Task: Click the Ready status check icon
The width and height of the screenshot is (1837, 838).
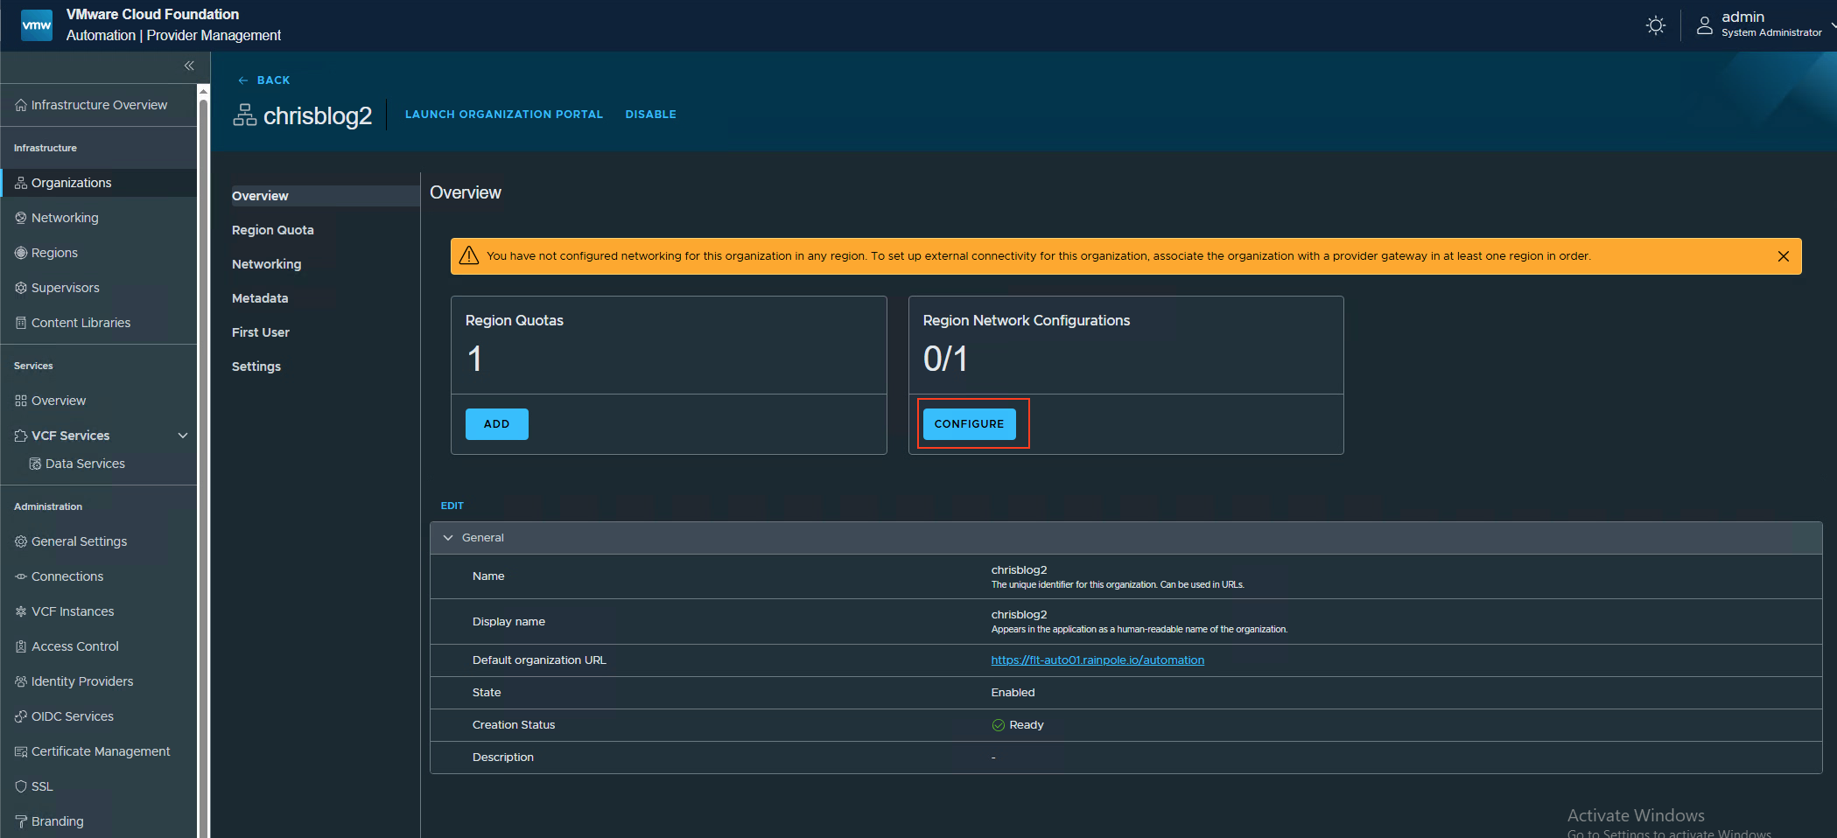Action: [x=998, y=725]
